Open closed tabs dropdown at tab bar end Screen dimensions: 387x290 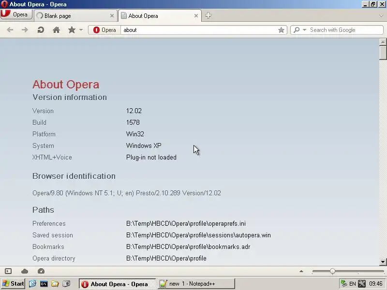[x=381, y=16]
